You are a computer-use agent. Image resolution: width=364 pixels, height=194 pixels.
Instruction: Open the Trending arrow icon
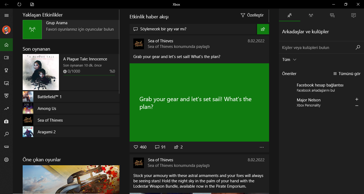6,109
